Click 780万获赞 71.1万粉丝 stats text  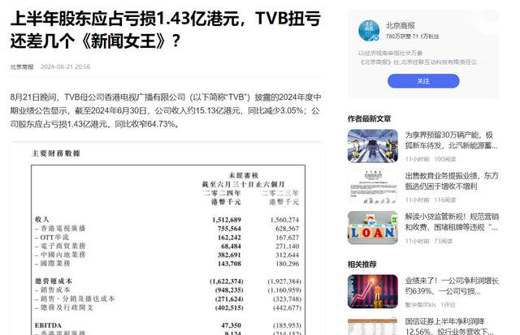pos(412,37)
